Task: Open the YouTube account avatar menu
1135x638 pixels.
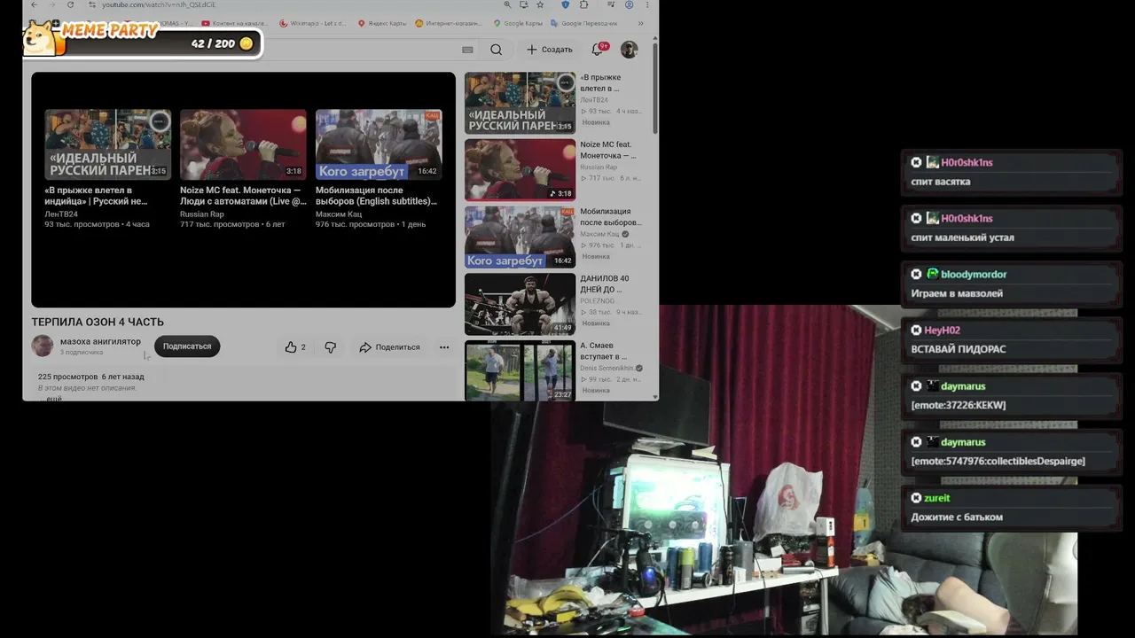Action: (x=629, y=50)
